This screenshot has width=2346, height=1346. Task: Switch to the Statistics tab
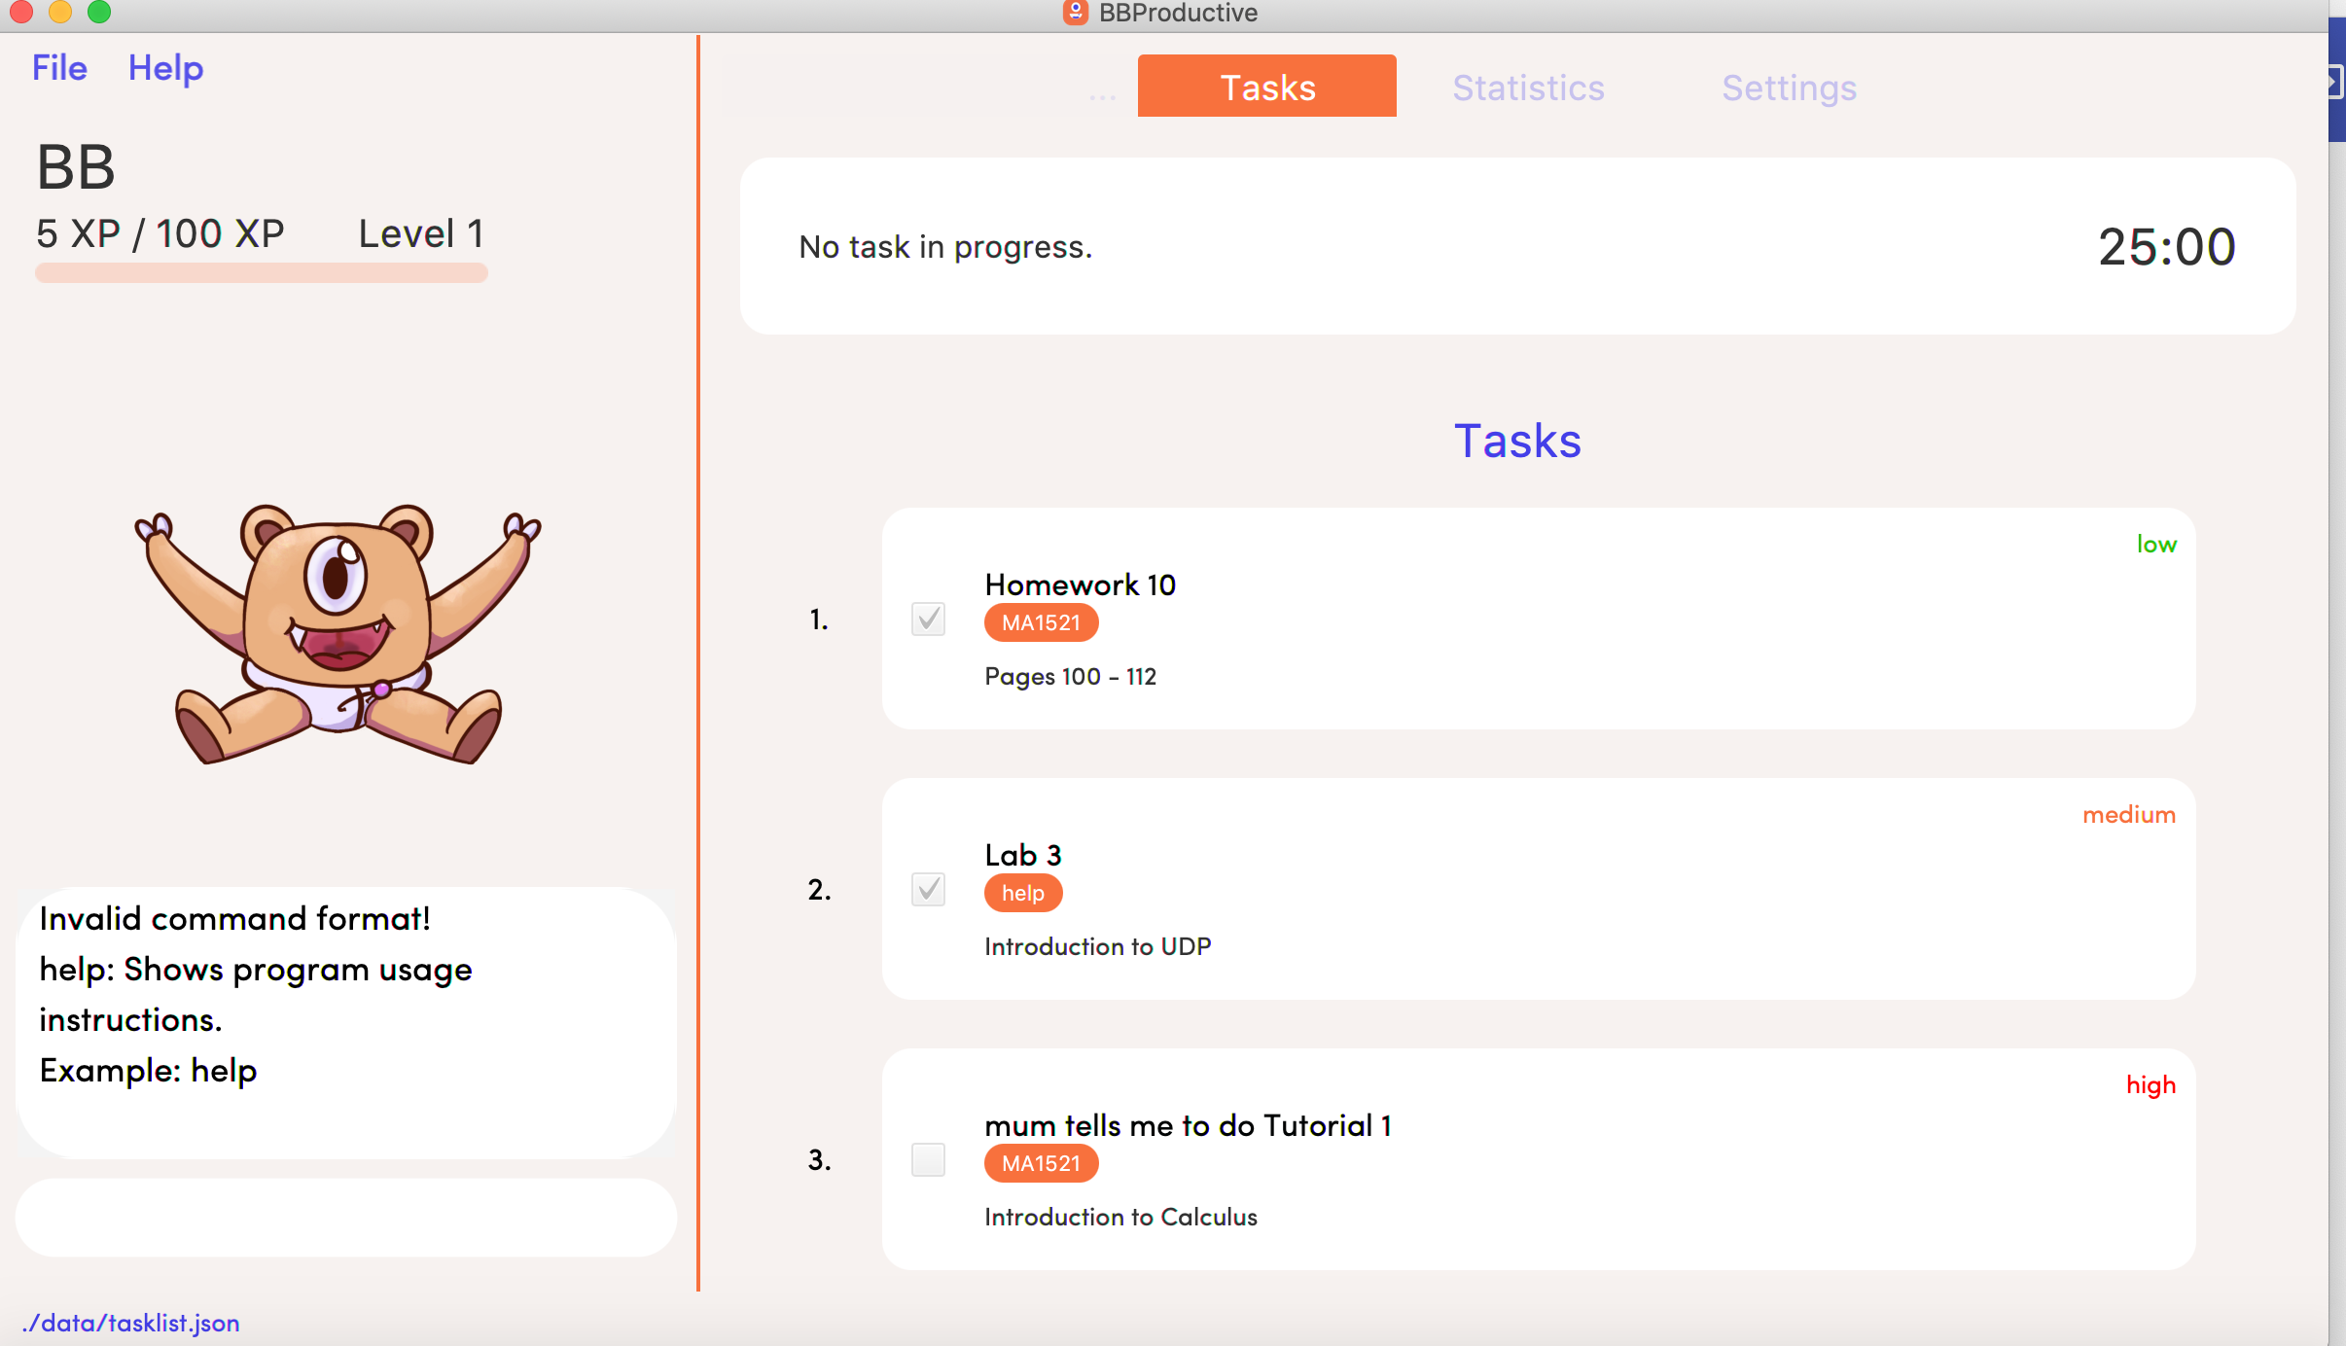[1527, 88]
